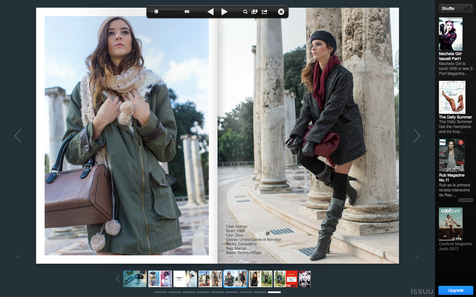Click the 'Gloves: United Colors of Benetton' text
The height and width of the screenshot is (297, 476).
point(254,240)
